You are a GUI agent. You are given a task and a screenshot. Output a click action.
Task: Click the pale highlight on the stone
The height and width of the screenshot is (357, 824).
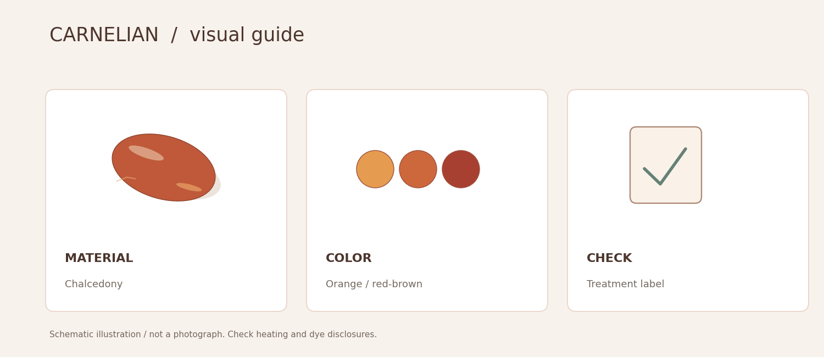(x=146, y=153)
